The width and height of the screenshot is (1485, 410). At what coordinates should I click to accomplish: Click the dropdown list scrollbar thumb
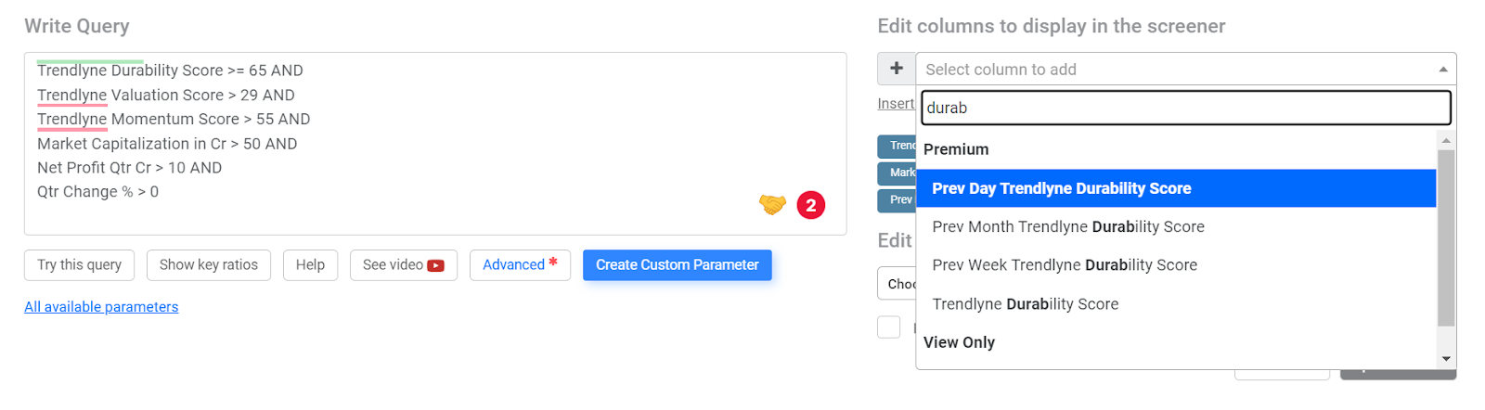point(1446,237)
